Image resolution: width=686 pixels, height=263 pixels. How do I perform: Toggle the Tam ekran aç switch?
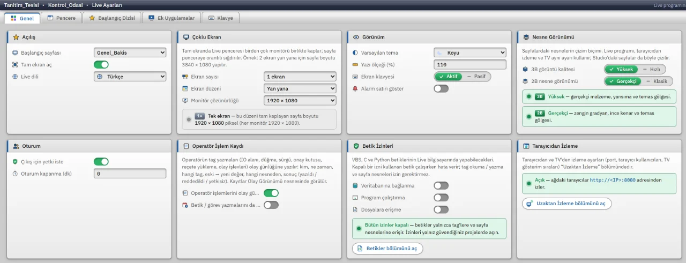(101, 65)
